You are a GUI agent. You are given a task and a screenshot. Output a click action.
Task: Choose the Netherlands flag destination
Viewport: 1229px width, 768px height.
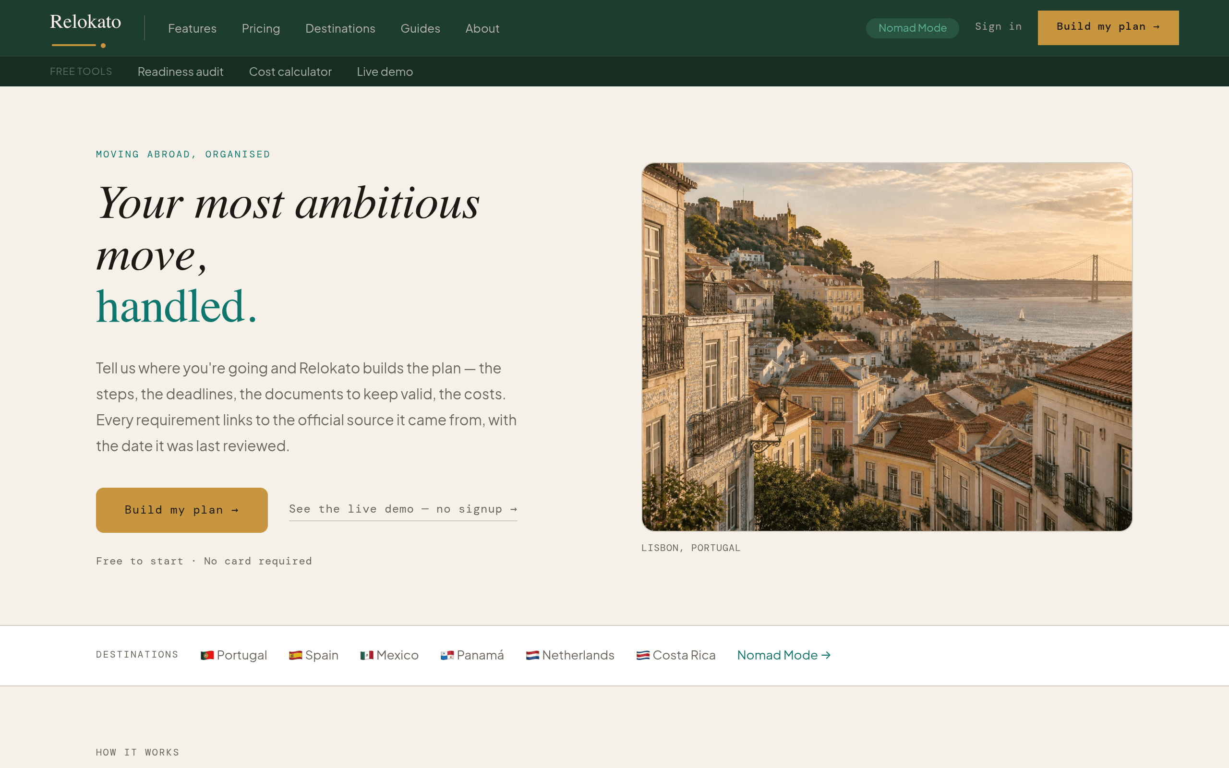tap(570, 655)
